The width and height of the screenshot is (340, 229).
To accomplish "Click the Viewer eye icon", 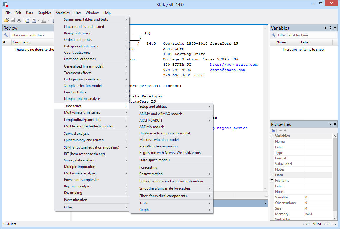I will 34,21.
